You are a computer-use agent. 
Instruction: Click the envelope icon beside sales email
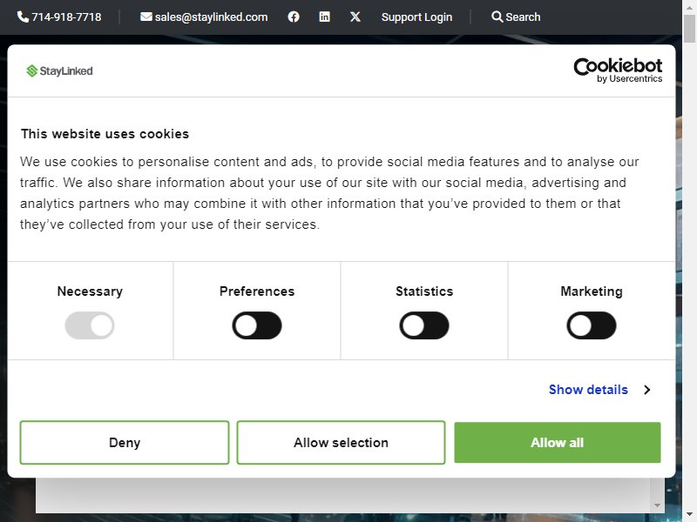[146, 17]
